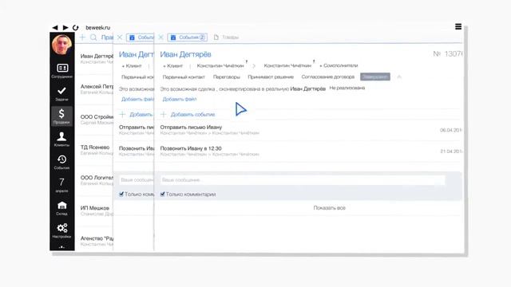Click the Показать все link
511x287 pixels.
click(329, 208)
